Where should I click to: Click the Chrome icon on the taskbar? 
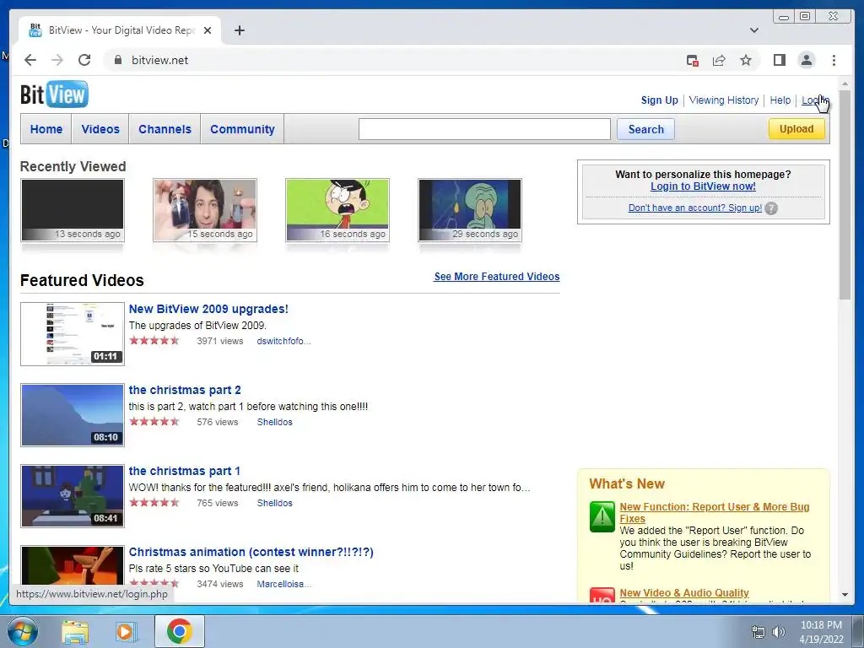click(179, 631)
